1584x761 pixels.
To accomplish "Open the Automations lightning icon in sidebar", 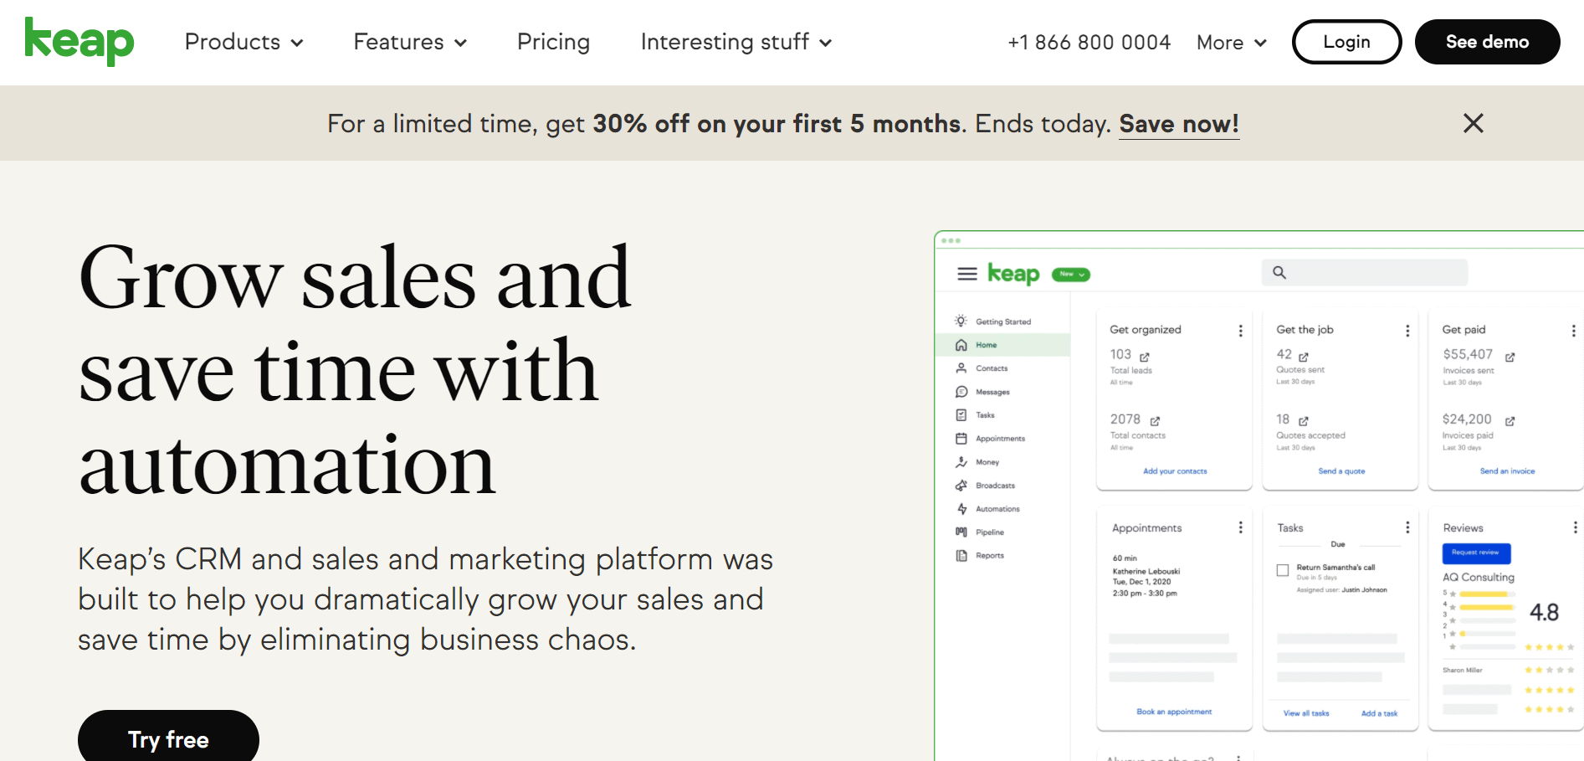I will [x=961, y=509].
